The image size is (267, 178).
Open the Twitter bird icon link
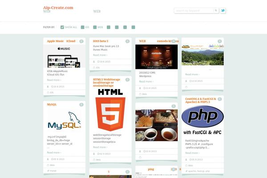(x=223, y=11)
